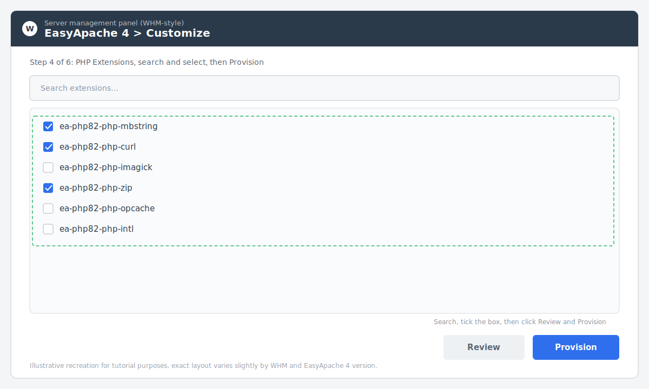
Task: Tick the ea-php82-php-imagick checkbox
Action: point(48,167)
